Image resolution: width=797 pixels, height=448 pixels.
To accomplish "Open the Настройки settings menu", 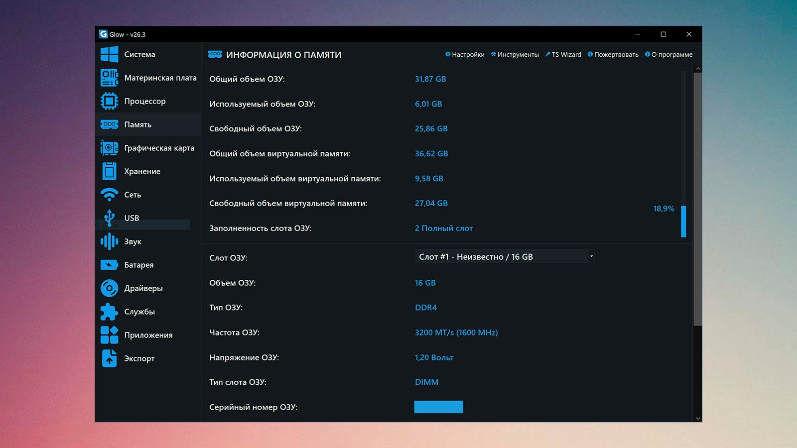I will 465,55.
